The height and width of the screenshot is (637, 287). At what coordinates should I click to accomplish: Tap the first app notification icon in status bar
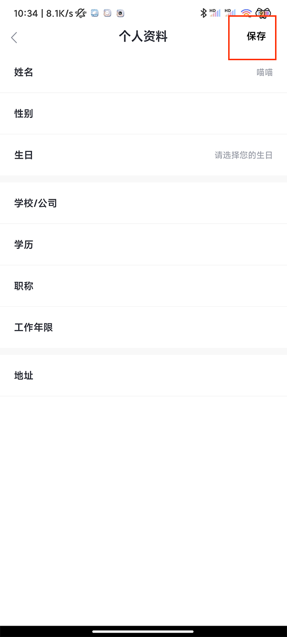coord(95,13)
